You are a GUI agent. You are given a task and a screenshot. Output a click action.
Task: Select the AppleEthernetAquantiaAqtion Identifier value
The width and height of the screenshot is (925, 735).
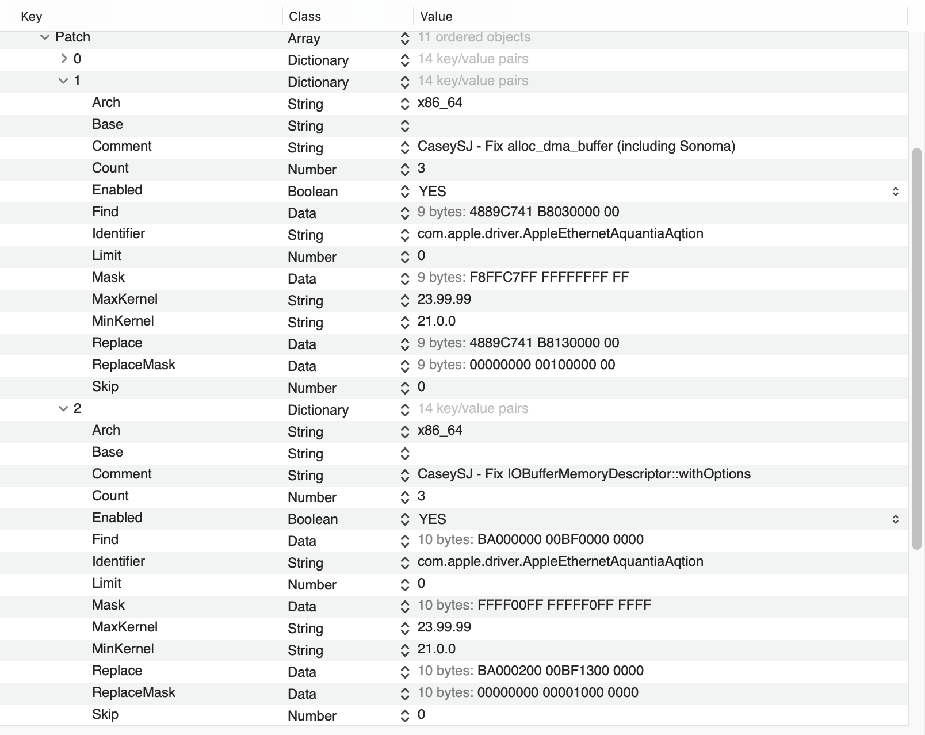point(561,235)
